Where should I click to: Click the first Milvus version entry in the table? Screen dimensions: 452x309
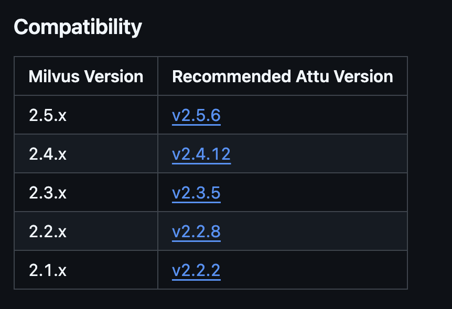48,115
